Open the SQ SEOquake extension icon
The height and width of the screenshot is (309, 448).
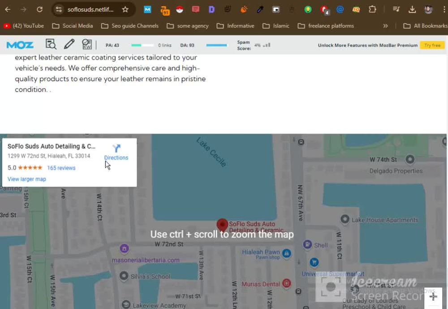(356, 9)
